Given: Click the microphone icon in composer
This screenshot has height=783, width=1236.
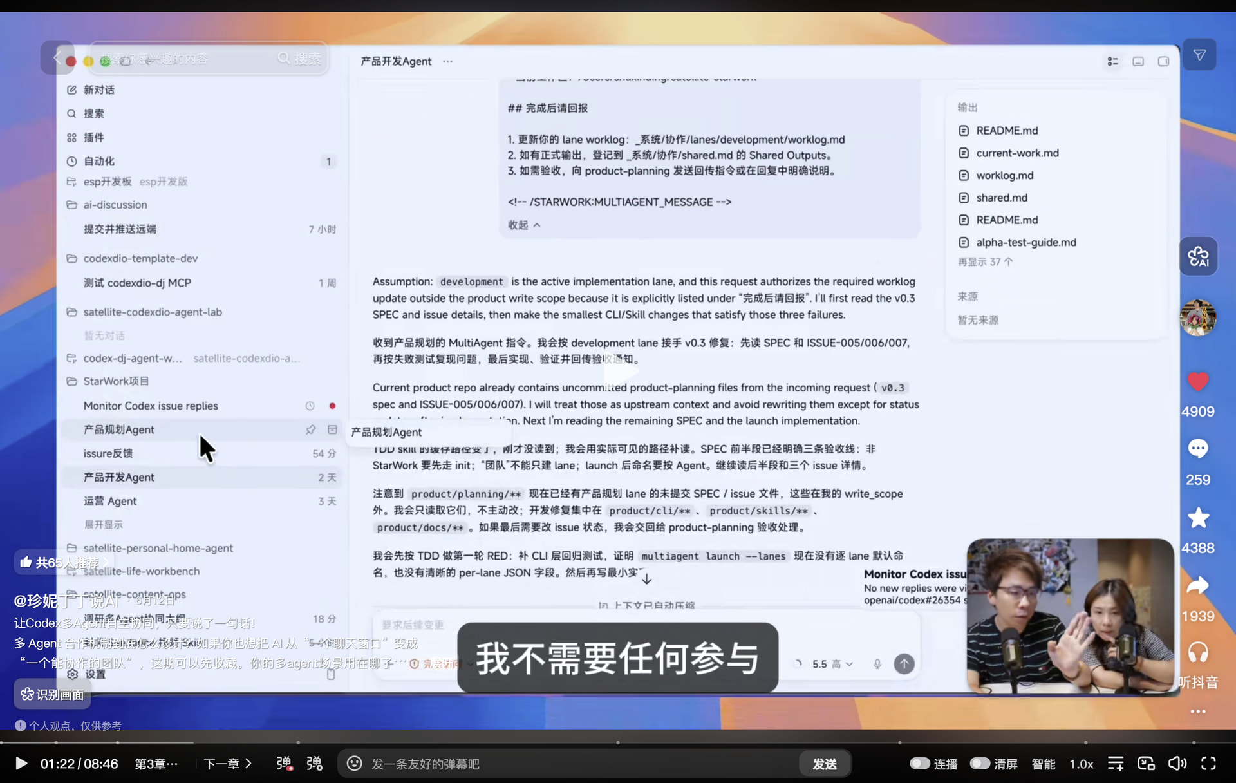Looking at the screenshot, I should tap(877, 664).
